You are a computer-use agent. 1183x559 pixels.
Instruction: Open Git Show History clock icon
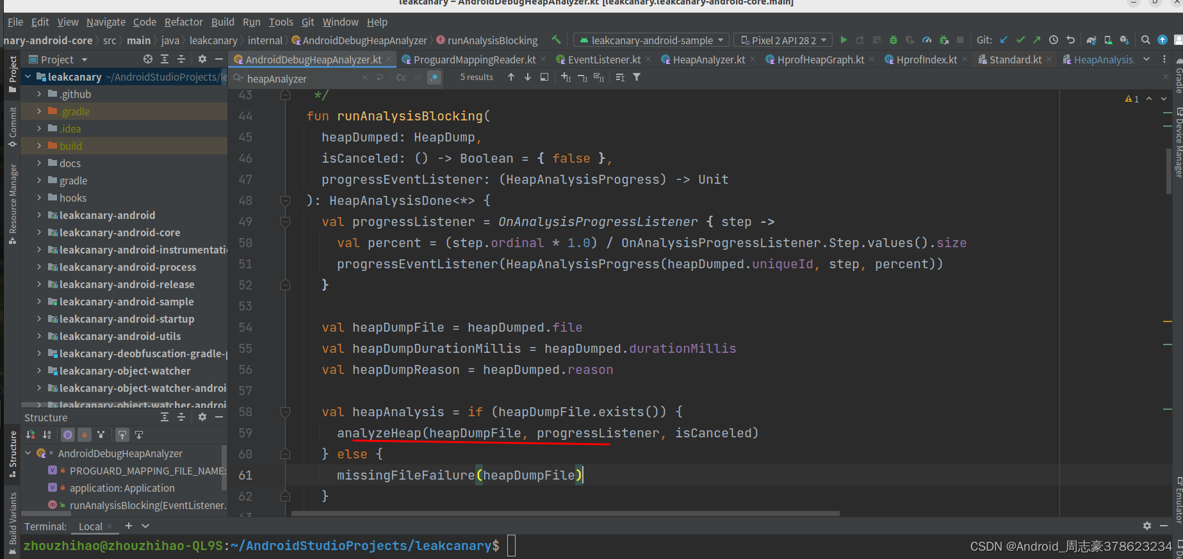(x=1054, y=40)
